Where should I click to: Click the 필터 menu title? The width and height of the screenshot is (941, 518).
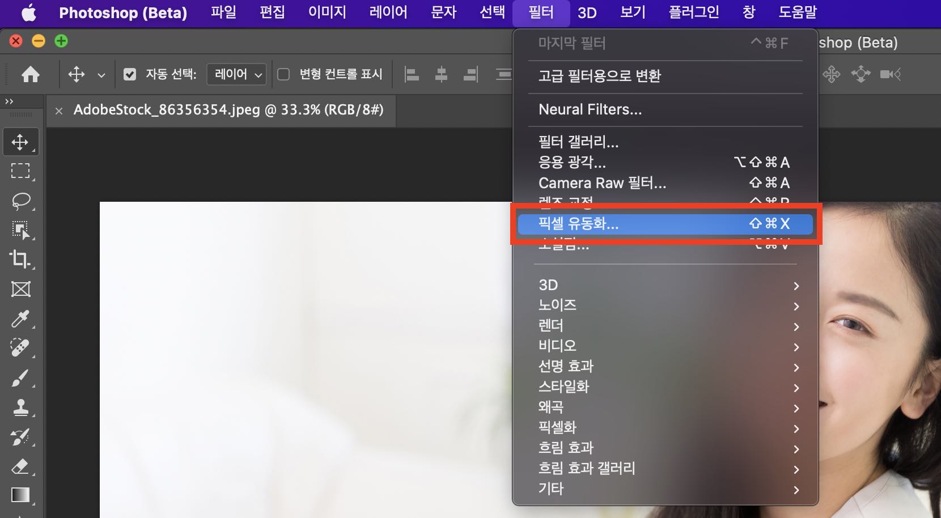(541, 12)
